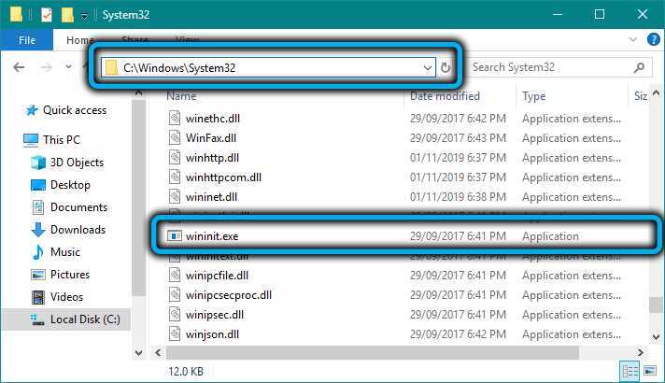Click the Downloads arrow icon
Screen dimensions: 665x383
click(38, 230)
